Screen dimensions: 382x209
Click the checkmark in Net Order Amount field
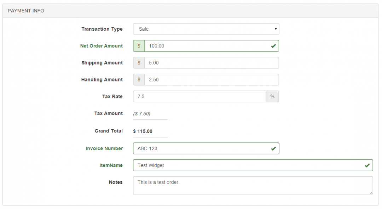click(x=273, y=45)
